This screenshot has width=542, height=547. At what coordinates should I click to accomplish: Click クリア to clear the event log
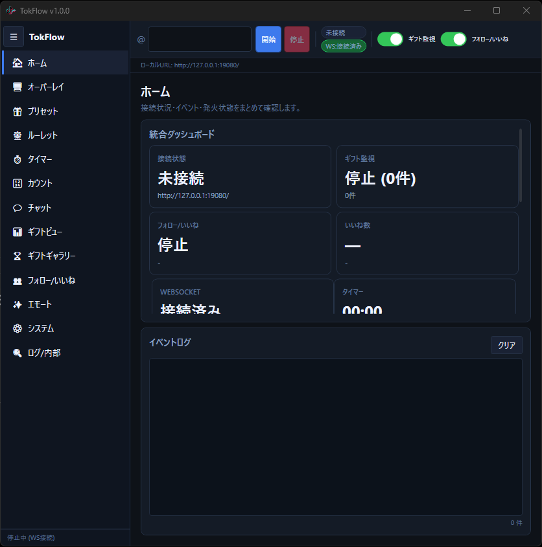point(506,345)
